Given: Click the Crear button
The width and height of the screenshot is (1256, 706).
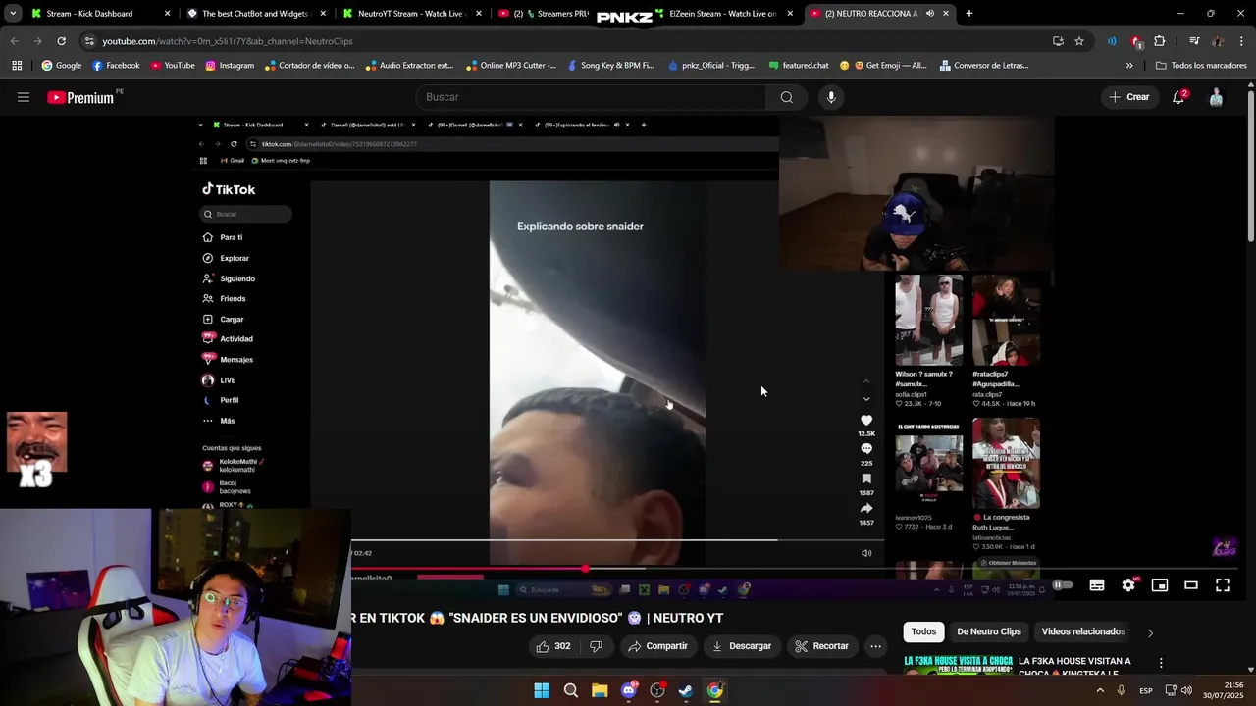Looking at the screenshot, I should [x=1128, y=97].
